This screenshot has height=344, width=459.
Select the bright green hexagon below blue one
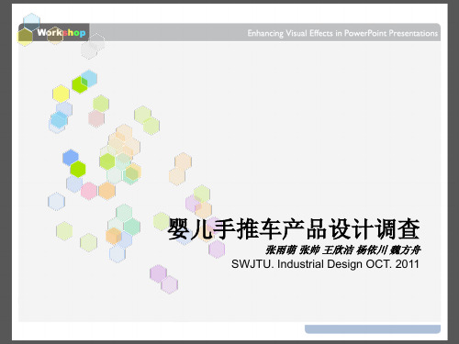click(x=78, y=169)
